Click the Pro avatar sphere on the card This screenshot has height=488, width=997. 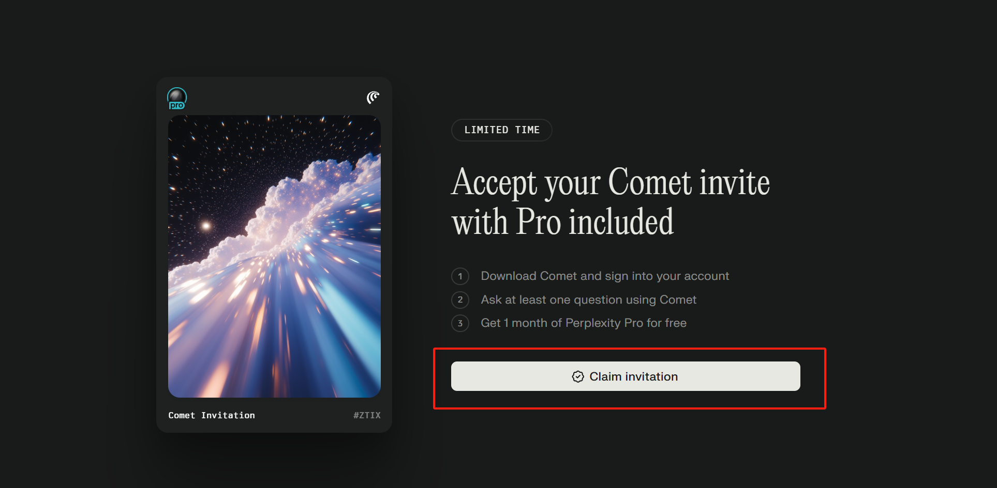(x=176, y=96)
